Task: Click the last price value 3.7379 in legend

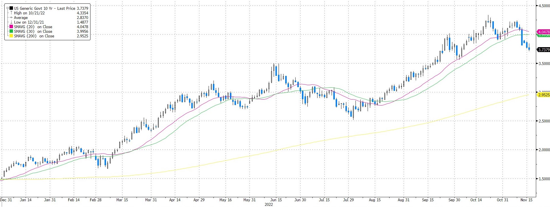Action: pyautogui.click(x=82, y=8)
